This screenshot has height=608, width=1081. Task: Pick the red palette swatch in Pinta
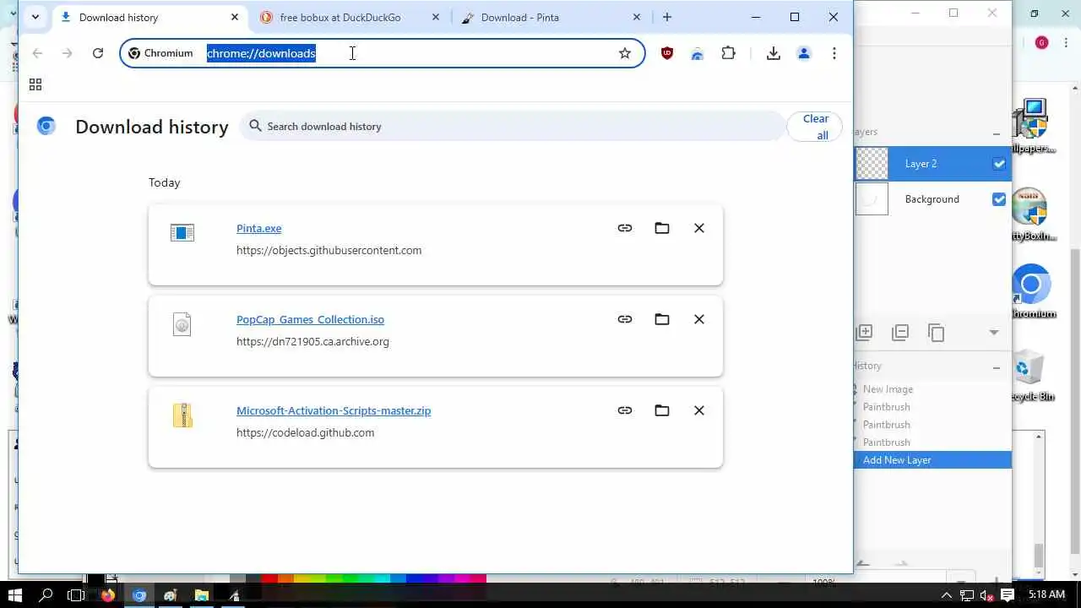269,578
